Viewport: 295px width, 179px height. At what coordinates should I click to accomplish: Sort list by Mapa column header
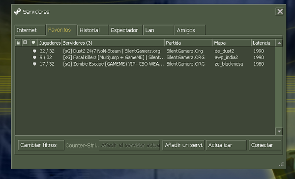[x=232, y=43]
